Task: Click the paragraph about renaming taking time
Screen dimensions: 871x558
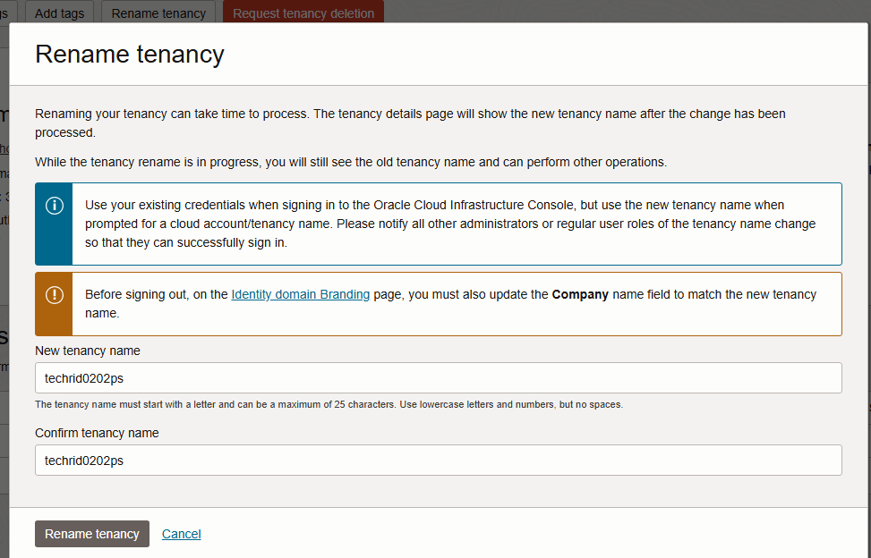Action: (410, 123)
